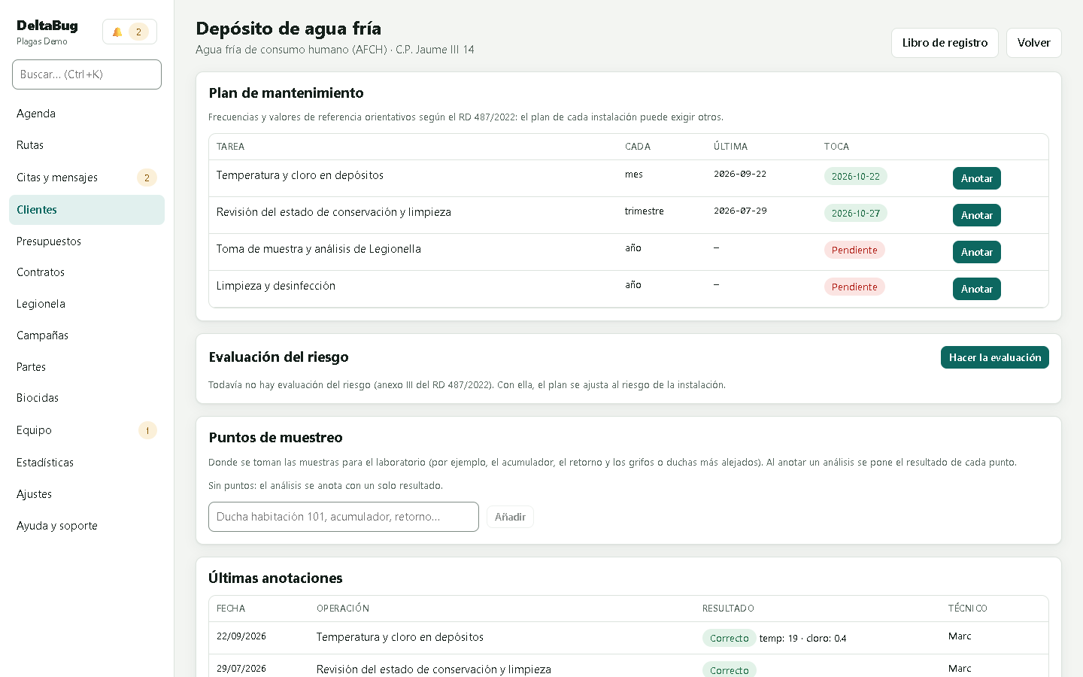Click the 2026-10-27 due date badge

tap(855, 213)
